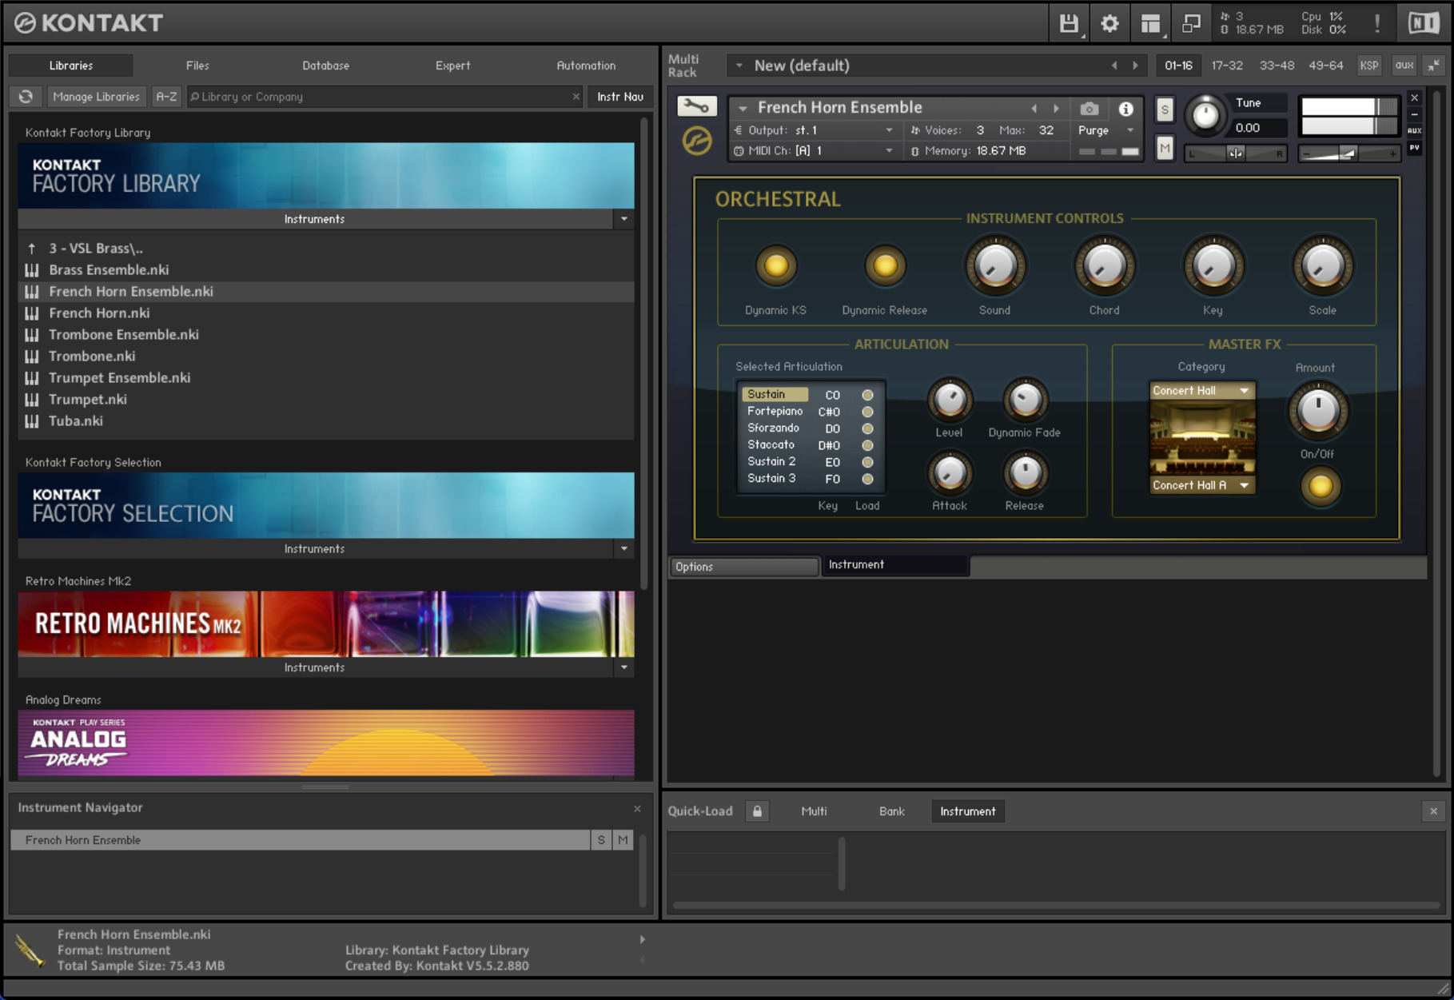This screenshot has width=1454, height=1000.
Task: Click the workspace layout icon in header
Action: coord(1151,22)
